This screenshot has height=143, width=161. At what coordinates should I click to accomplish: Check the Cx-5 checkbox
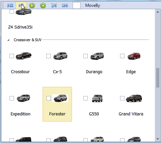pyautogui.click(x=48, y=56)
